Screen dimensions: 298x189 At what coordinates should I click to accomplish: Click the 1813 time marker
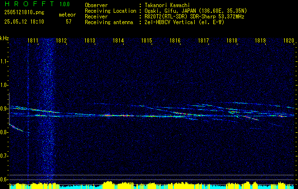(90, 40)
